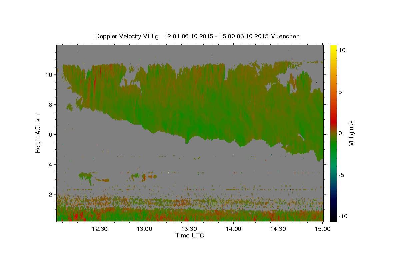The width and height of the screenshot is (400, 266).
Task: Click the 15:00 time tick label
Action: [323, 229]
